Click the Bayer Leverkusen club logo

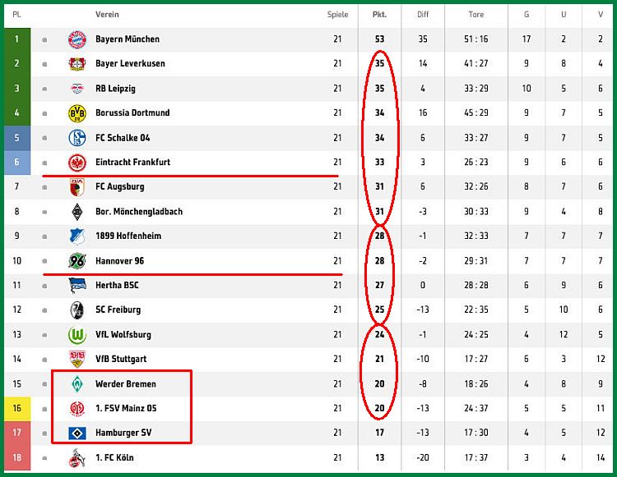[77, 63]
